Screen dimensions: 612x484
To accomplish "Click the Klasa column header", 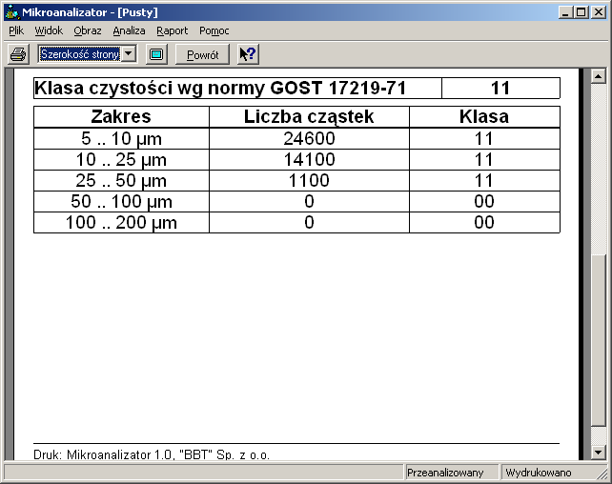I will (x=484, y=116).
